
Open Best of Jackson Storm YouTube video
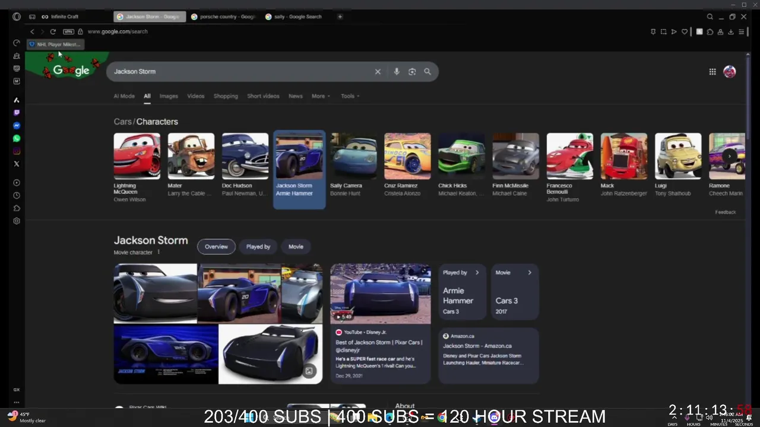tap(381, 324)
